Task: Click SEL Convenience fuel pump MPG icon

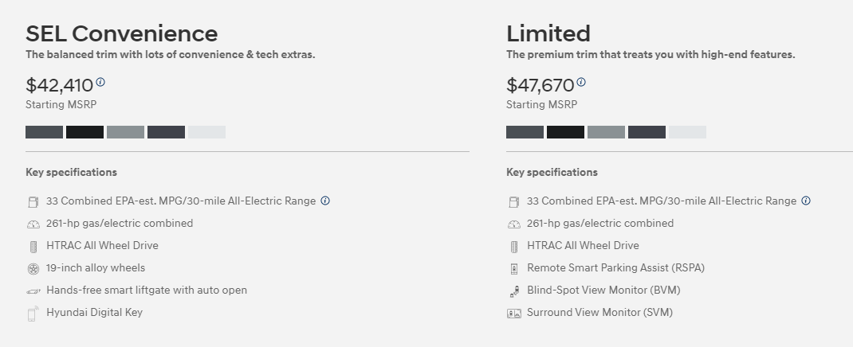Action: [33, 202]
